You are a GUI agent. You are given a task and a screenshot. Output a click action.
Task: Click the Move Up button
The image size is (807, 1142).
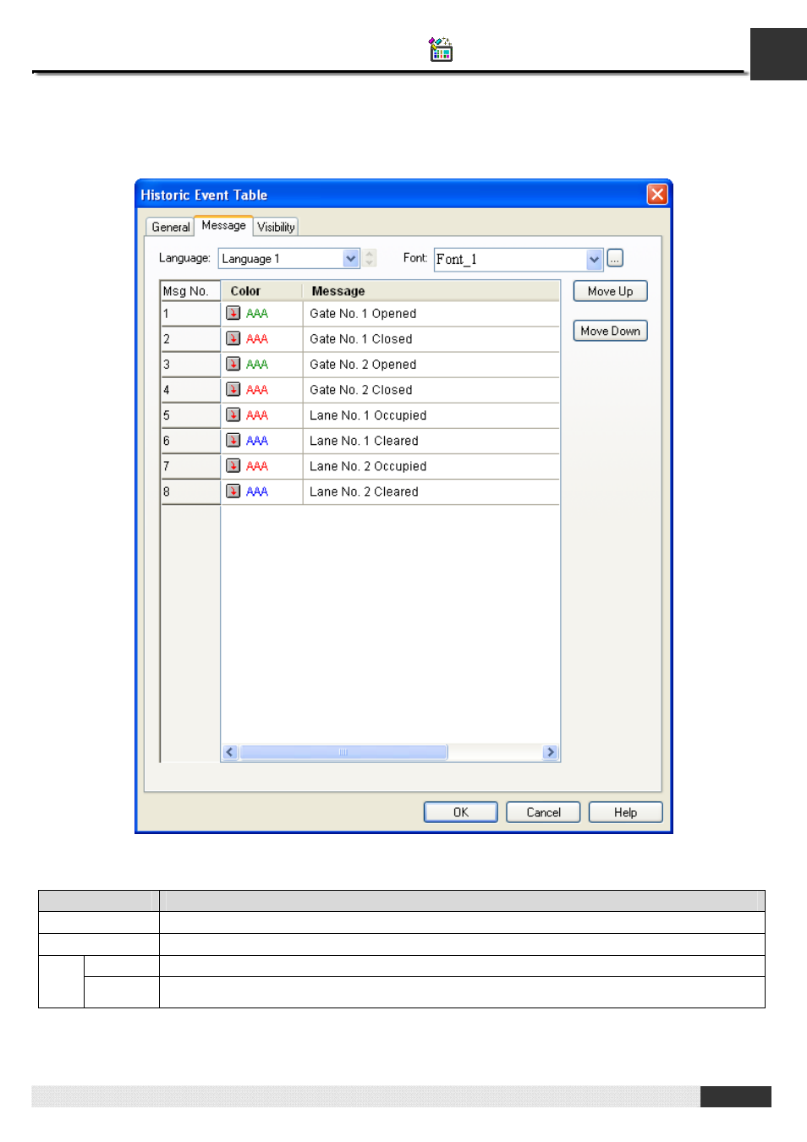[610, 291]
